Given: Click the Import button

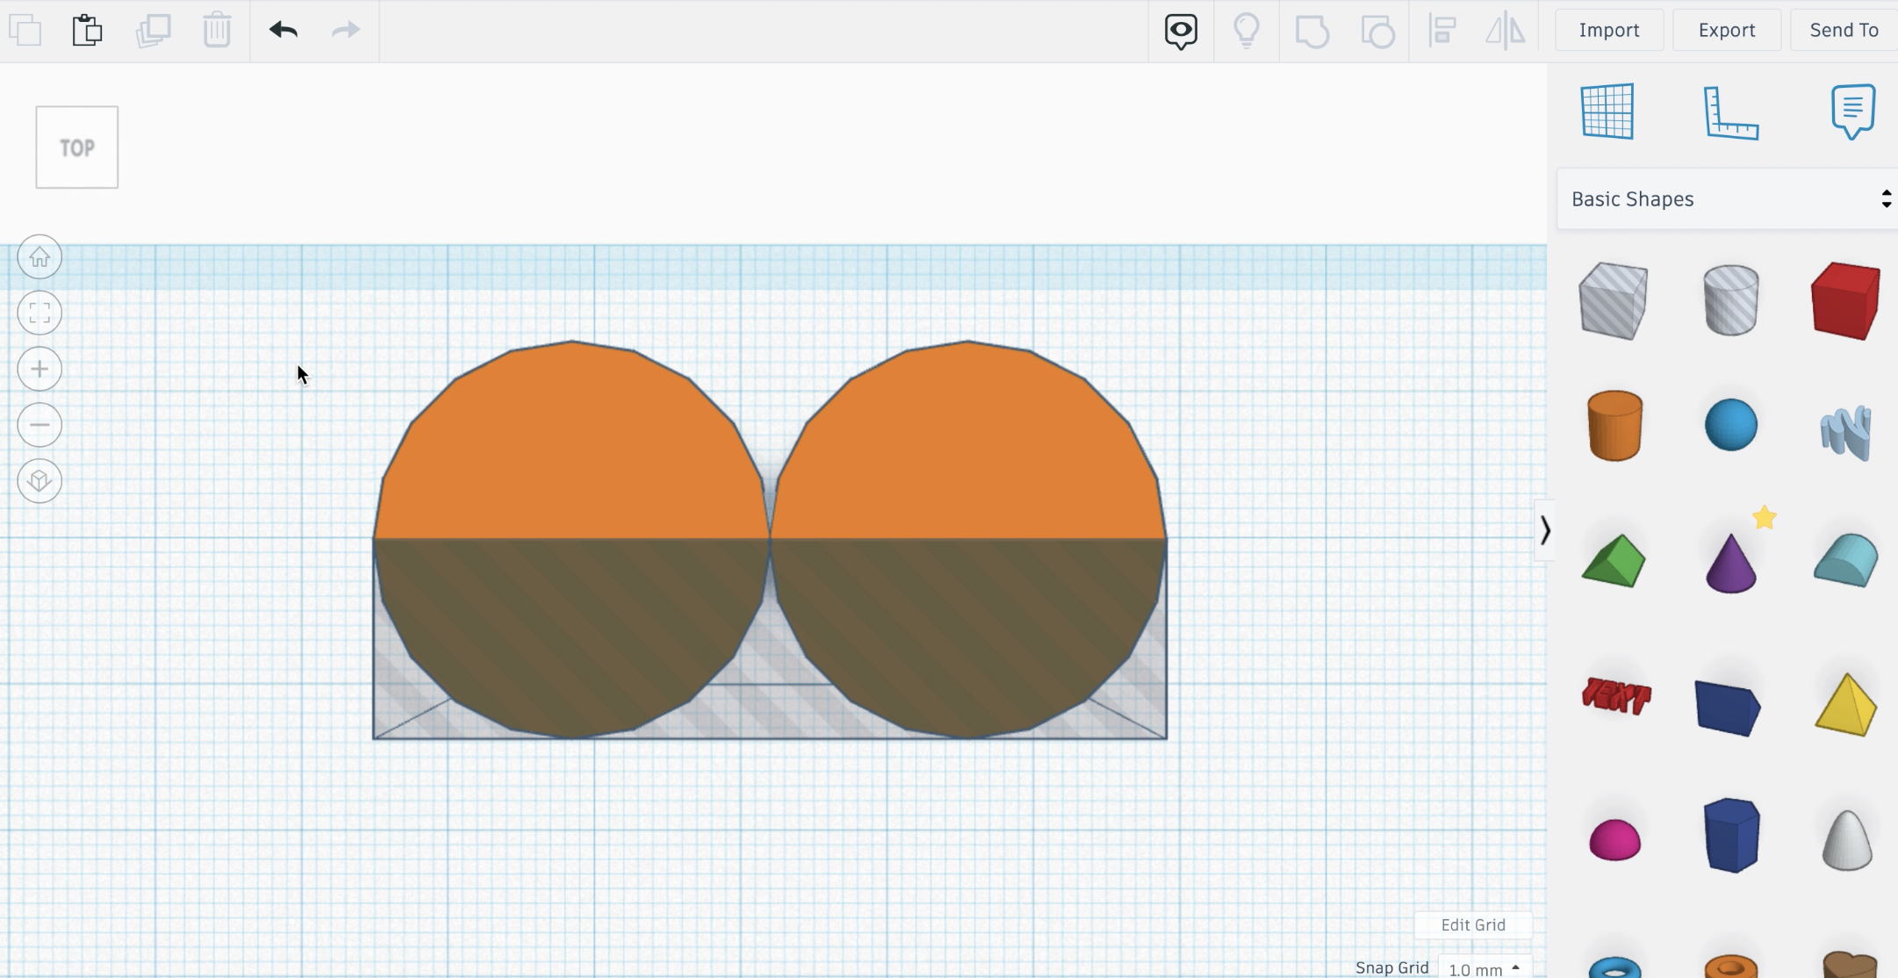Looking at the screenshot, I should pyautogui.click(x=1609, y=30).
